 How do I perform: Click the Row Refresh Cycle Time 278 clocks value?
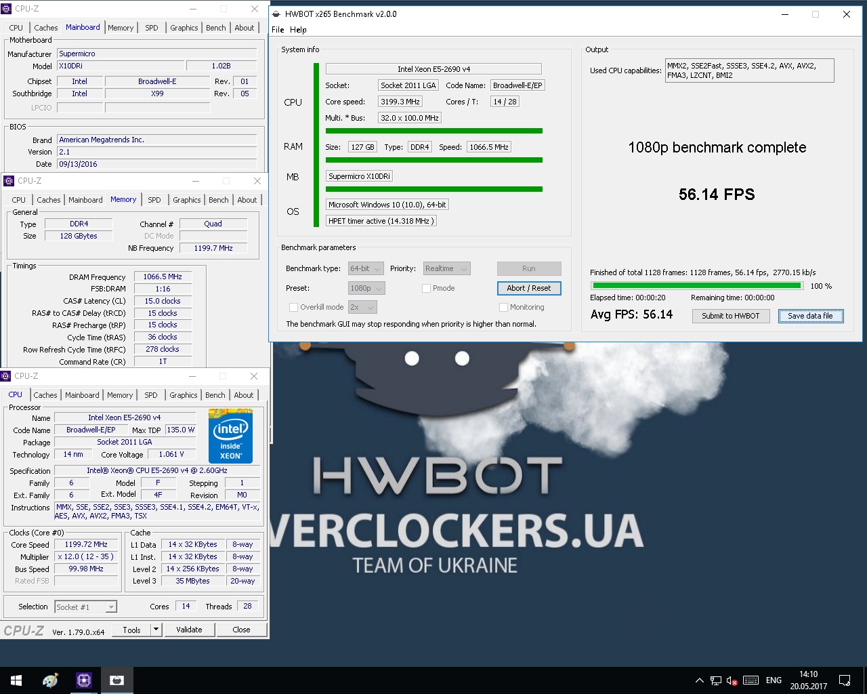click(163, 349)
